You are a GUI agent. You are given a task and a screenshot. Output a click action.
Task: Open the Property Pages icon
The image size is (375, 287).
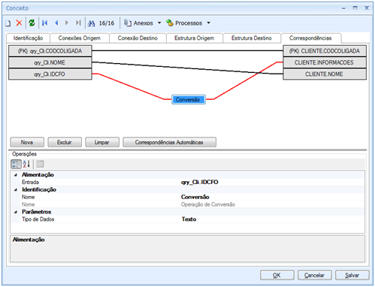[x=40, y=165]
